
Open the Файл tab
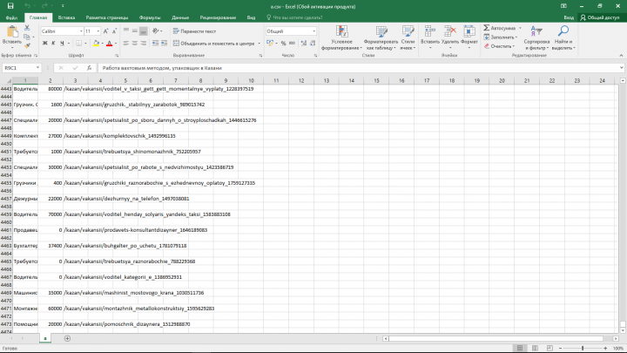tap(11, 17)
